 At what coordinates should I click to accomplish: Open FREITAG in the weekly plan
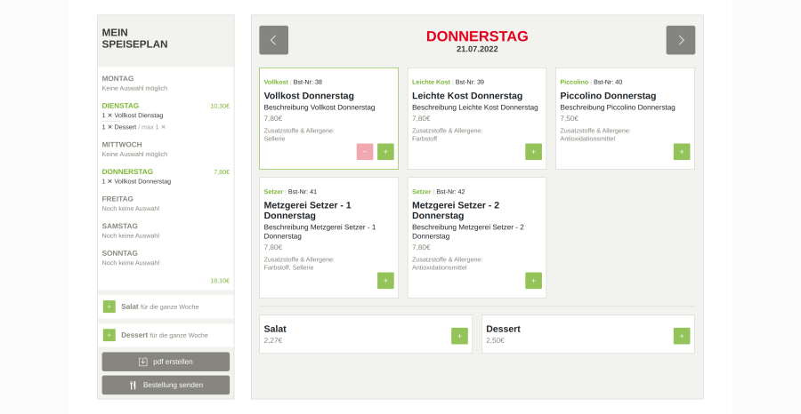point(117,199)
